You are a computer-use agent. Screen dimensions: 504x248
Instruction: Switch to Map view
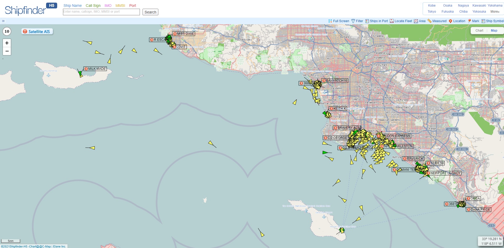(x=494, y=31)
